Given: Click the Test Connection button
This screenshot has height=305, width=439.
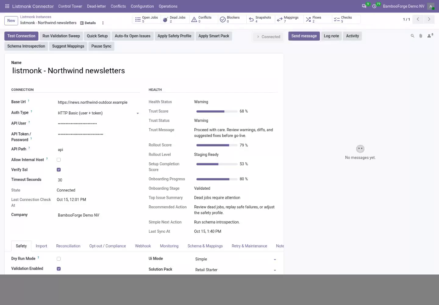Looking at the screenshot, I should (x=21, y=36).
